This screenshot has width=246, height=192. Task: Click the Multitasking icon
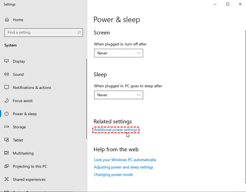tap(7, 153)
